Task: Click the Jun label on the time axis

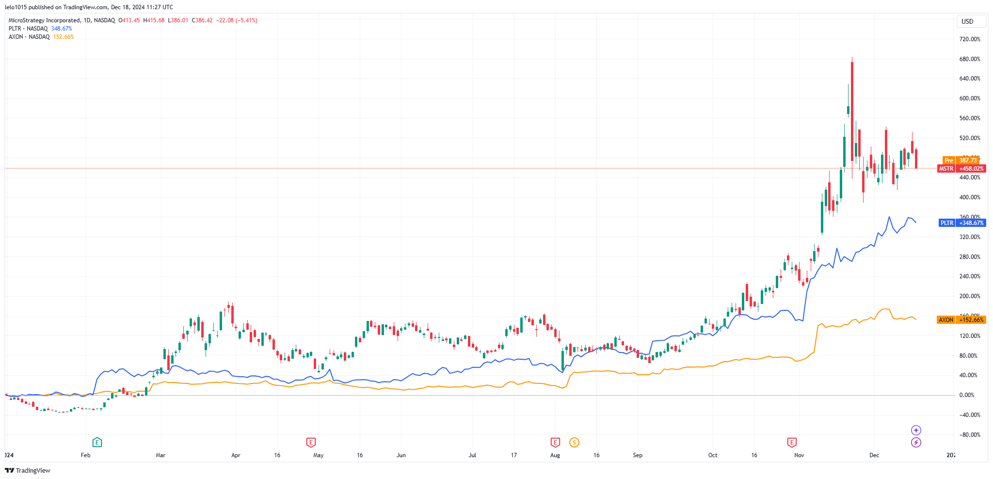Action: (x=401, y=455)
